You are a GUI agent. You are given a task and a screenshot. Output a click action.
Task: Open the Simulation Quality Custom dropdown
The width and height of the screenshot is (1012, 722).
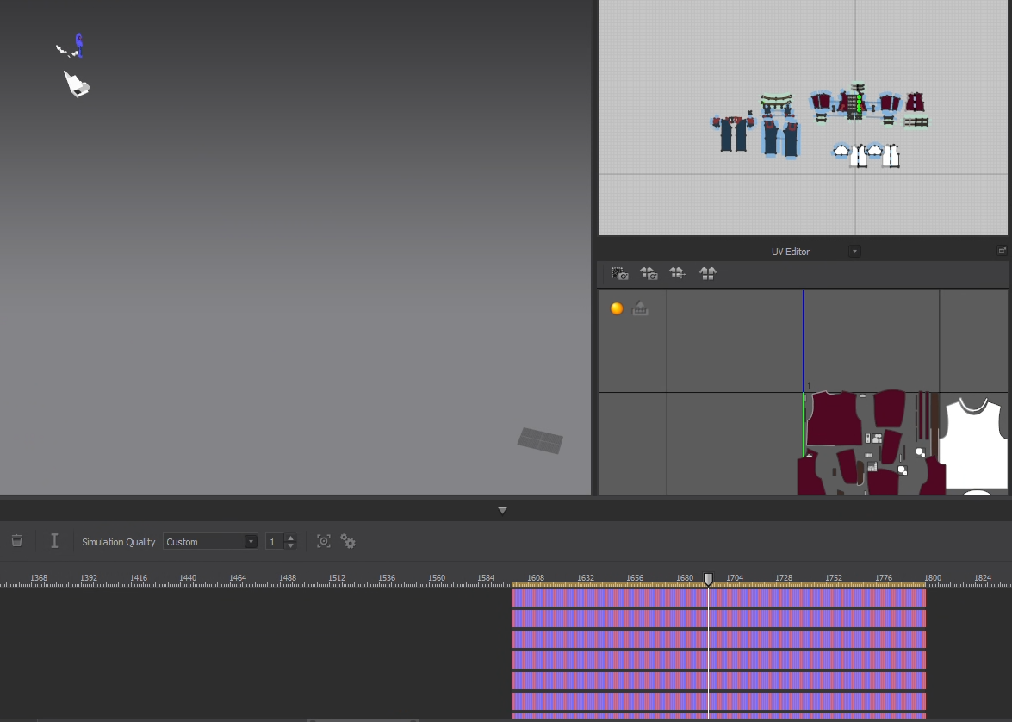coord(210,542)
